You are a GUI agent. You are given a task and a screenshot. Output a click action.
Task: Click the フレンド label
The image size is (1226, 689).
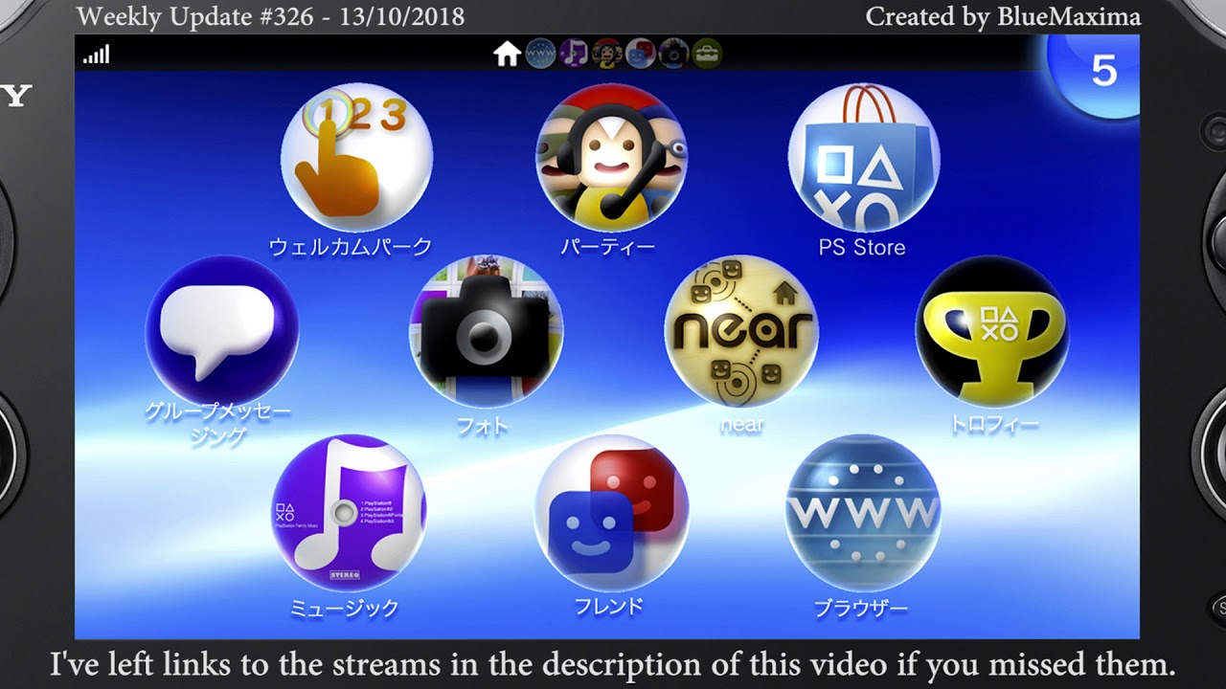tap(608, 607)
